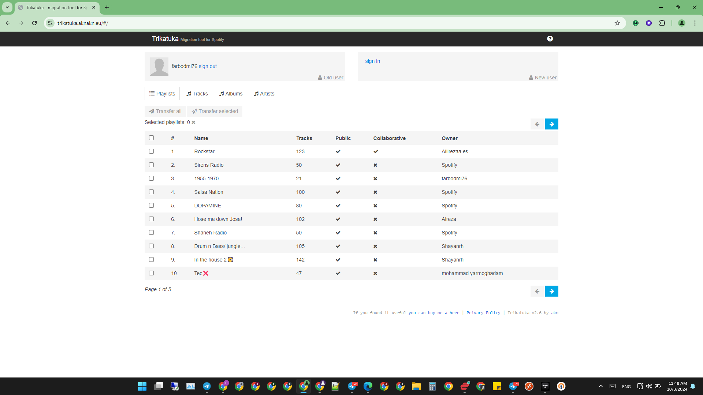Viewport: 703px width, 395px height.
Task: Go to next page using top arrow
Action: coord(551,124)
